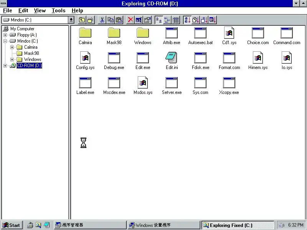Sort files by name
The height and width of the screenshot is (230, 307).
coord(187,20)
